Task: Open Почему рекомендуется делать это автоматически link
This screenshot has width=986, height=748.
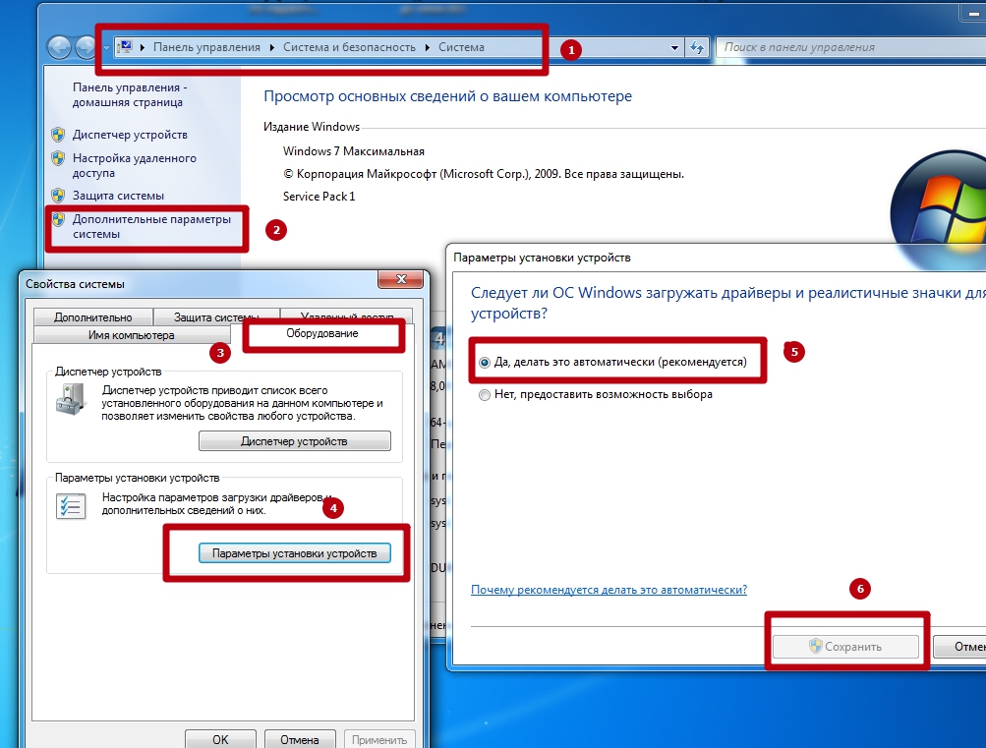Action: click(x=609, y=590)
